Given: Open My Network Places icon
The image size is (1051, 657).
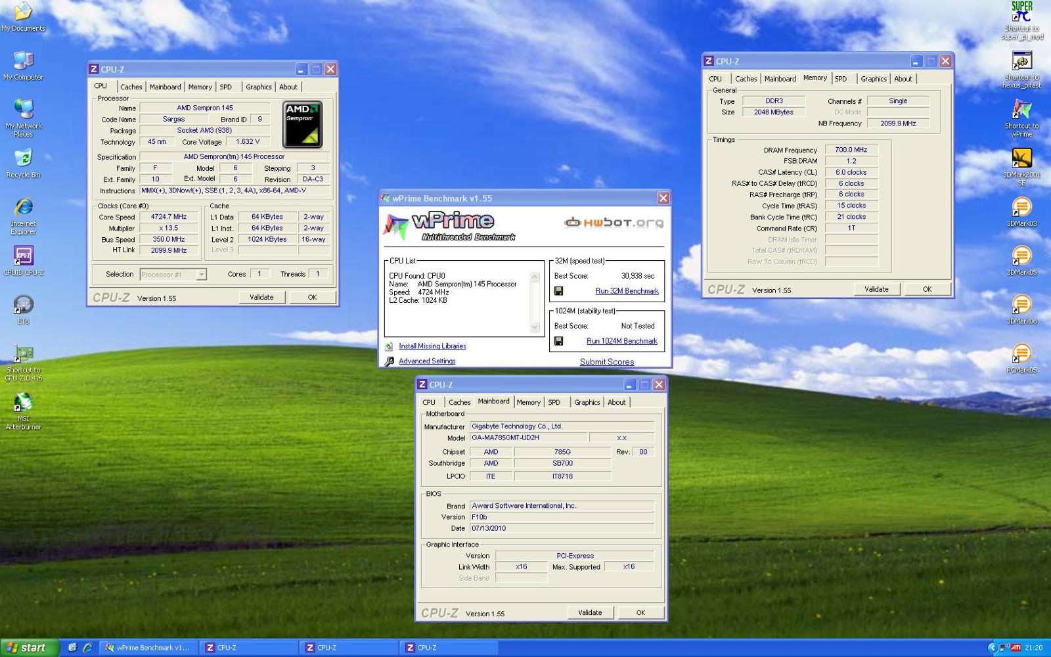Looking at the screenshot, I should click(23, 118).
